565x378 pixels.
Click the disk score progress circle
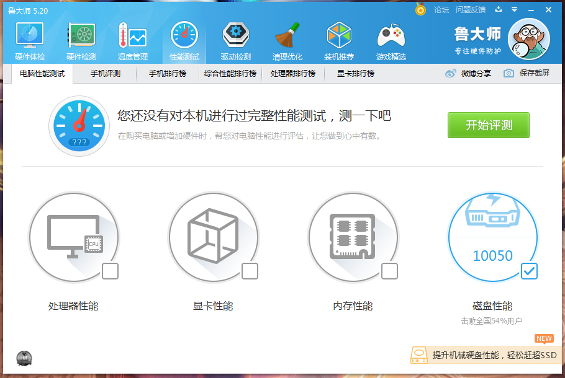(493, 237)
